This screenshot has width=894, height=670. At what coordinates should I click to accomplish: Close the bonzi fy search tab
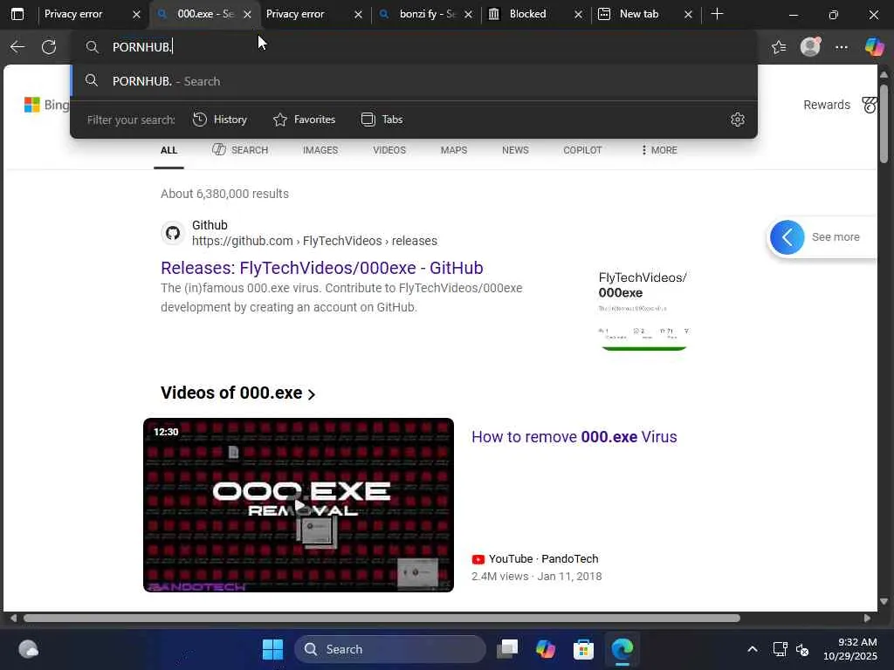pos(468,14)
